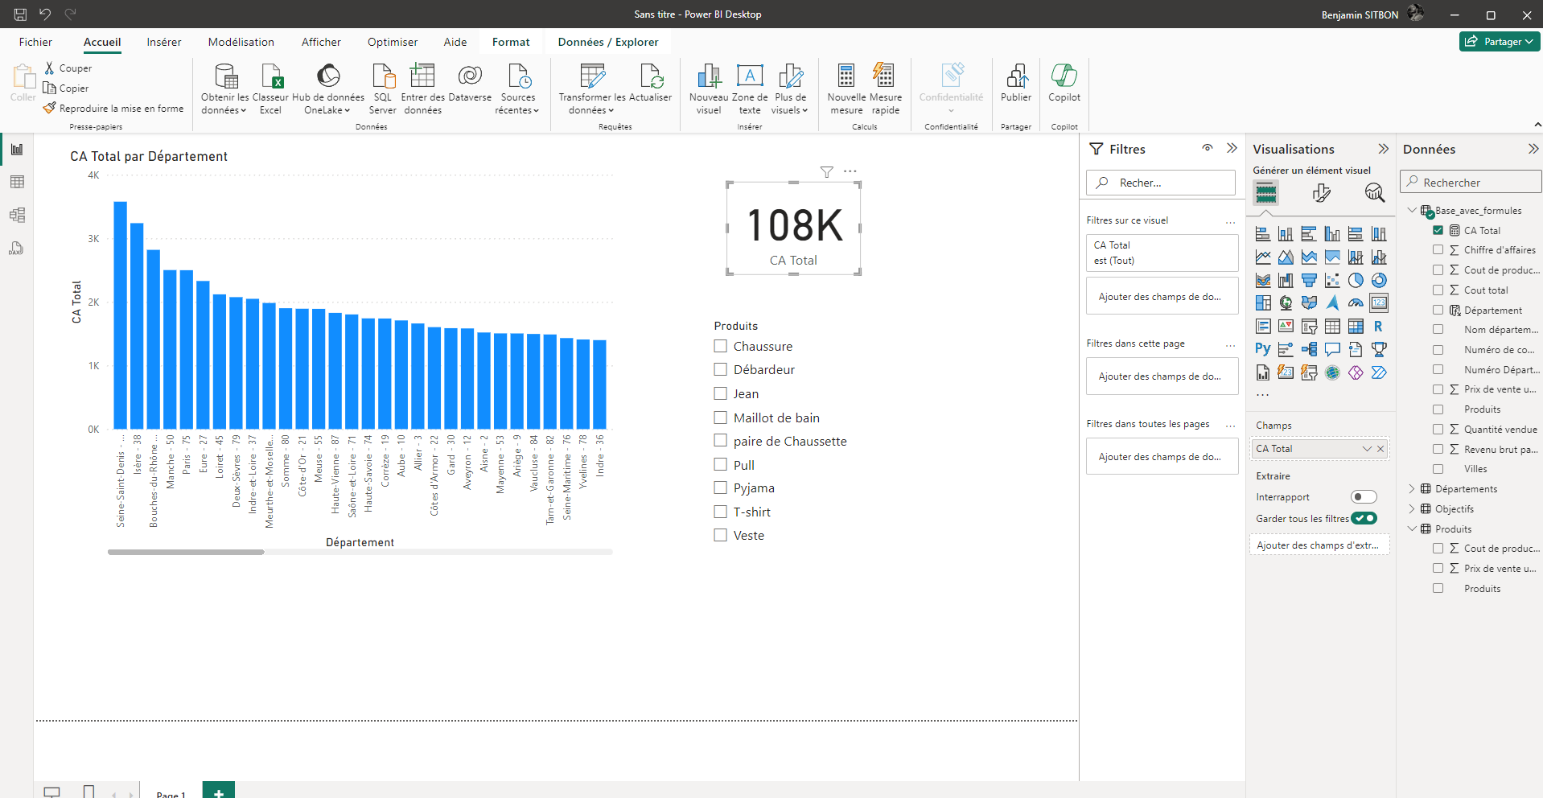1543x798 pixels.
Task: Switch to the Modélisation tab
Action: [241, 42]
